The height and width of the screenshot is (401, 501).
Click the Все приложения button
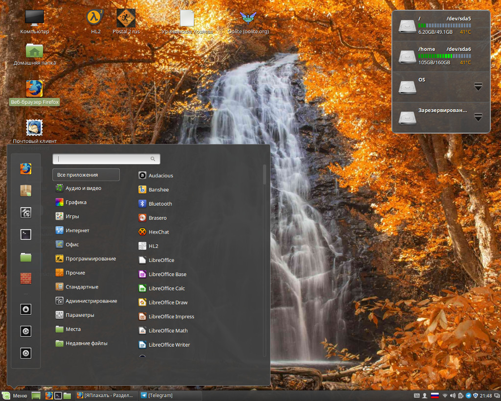(86, 175)
